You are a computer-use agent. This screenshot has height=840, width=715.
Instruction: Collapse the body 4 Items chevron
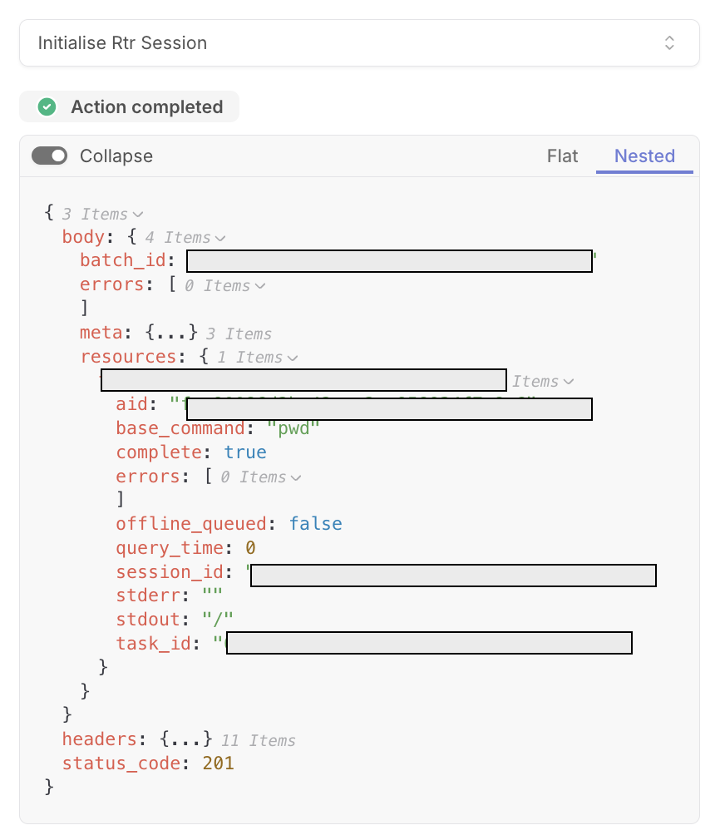(220, 238)
